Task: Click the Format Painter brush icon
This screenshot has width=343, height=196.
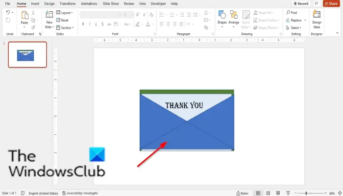Action: (33, 27)
